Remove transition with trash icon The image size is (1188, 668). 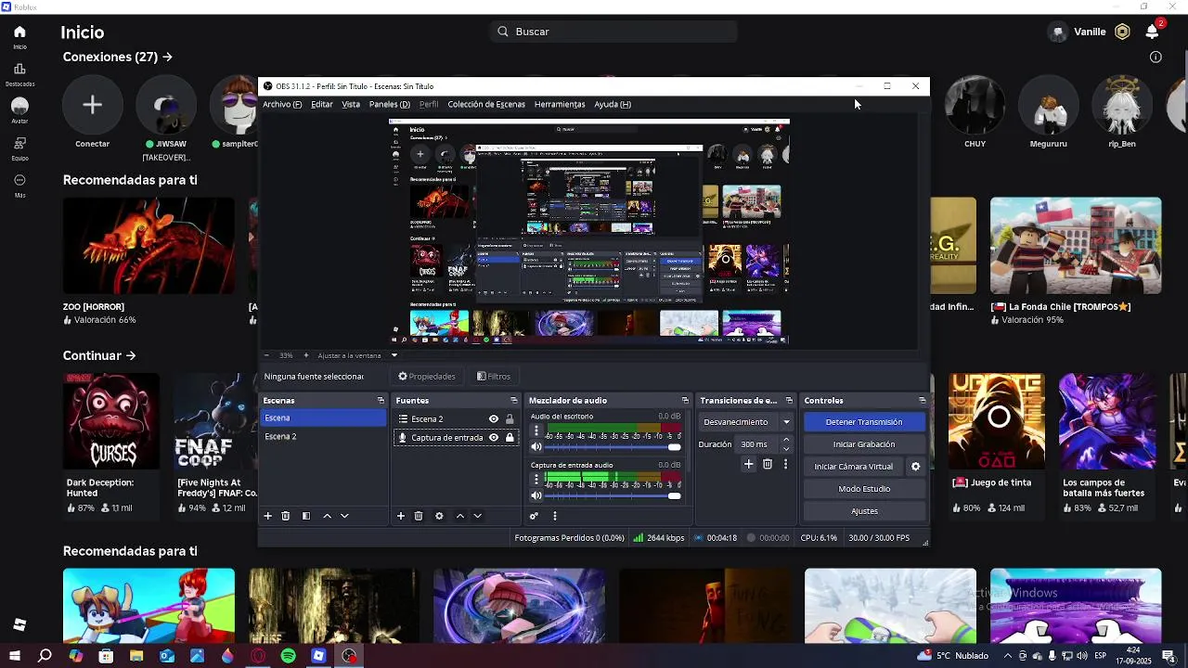click(x=768, y=464)
